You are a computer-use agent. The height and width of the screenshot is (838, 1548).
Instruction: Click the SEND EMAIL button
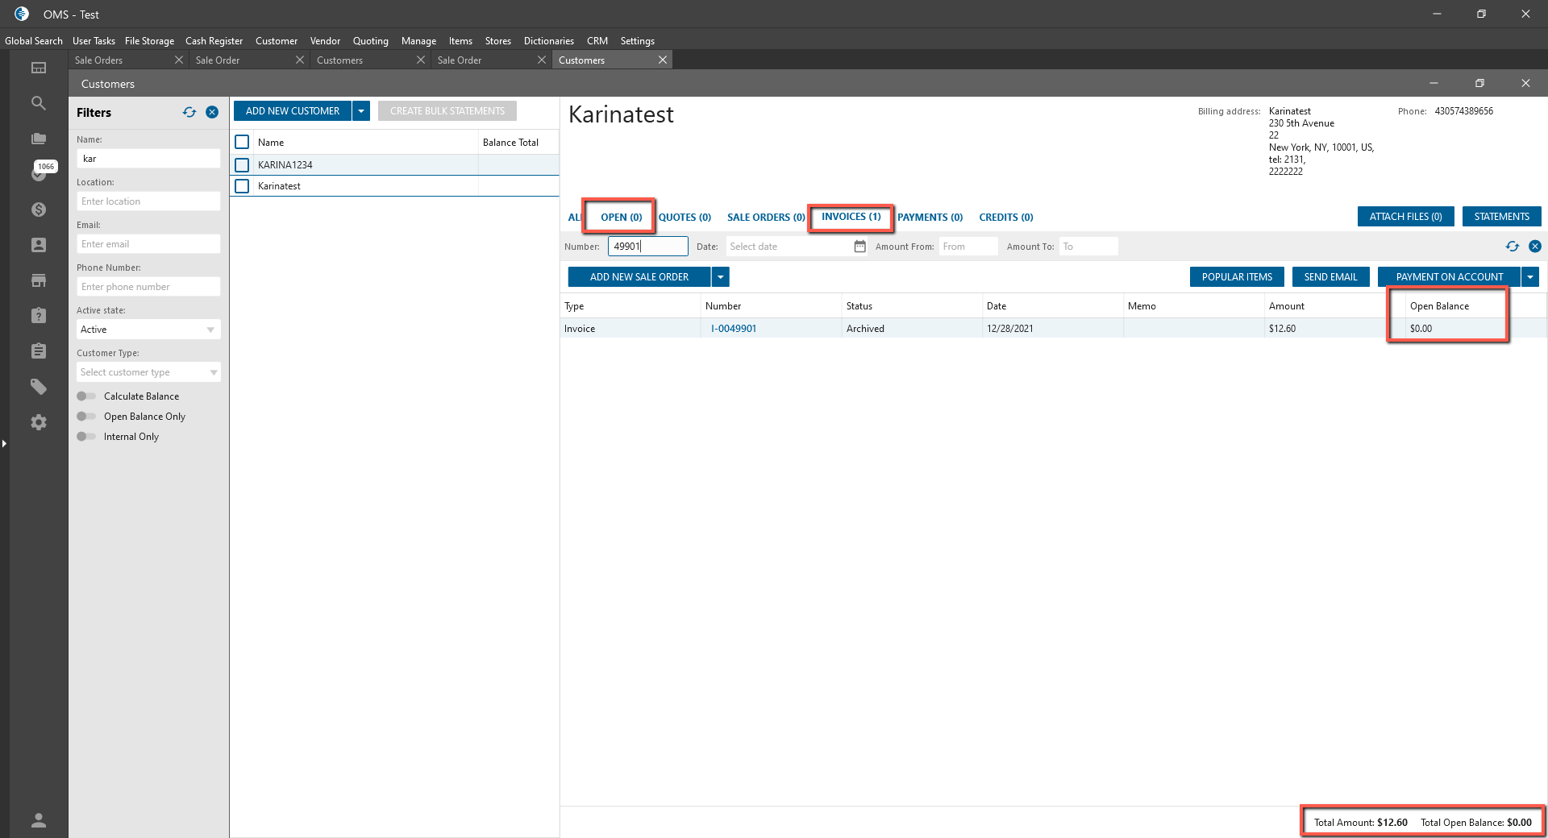[1331, 277]
